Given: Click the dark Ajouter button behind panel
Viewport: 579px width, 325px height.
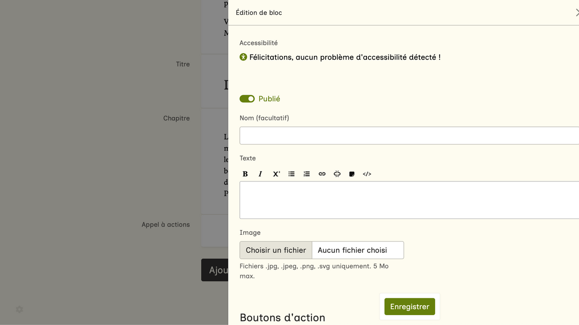Looking at the screenshot, I should (215, 270).
